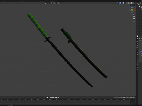The width and height of the screenshot is (142, 106).
Task: Toggle show overlays button
Action: 123,3
